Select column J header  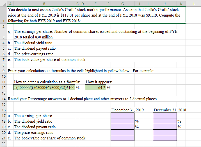[x=165, y=4]
